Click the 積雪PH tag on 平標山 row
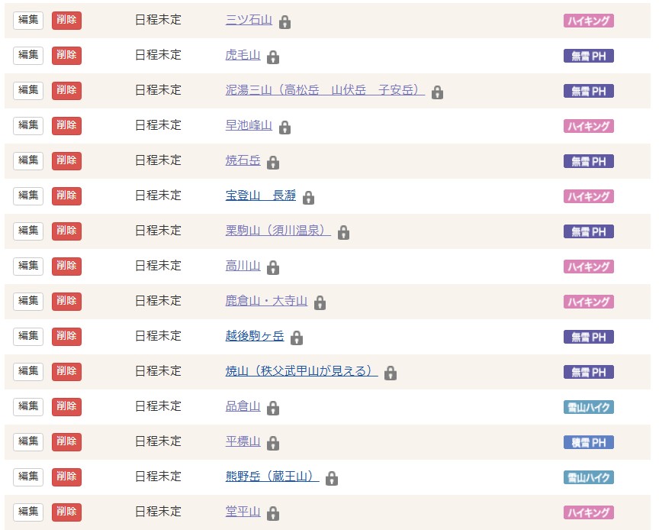The height and width of the screenshot is (530, 659). pyautogui.click(x=588, y=442)
